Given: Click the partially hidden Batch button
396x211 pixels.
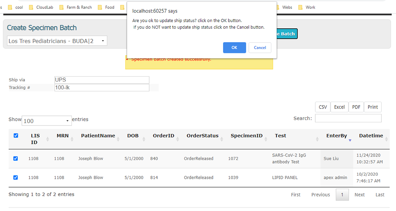Looking at the screenshot, I should pyautogui.click(x=287, y=34).
